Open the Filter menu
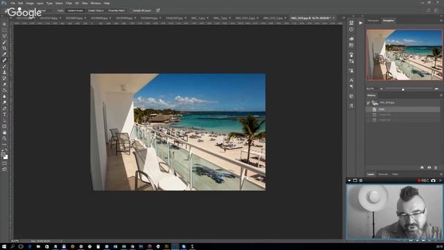The image size is (444, 250). coord(69,3)
